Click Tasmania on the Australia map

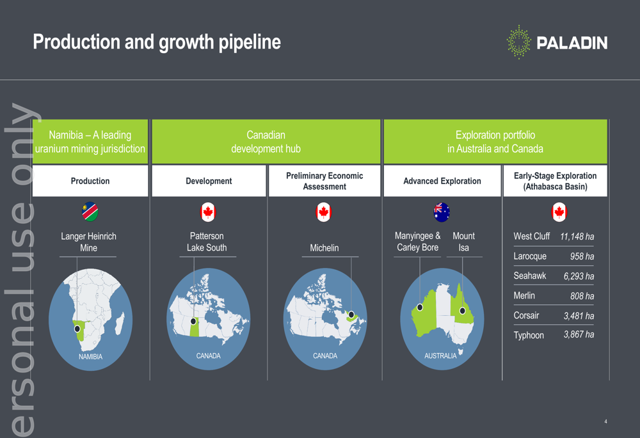(461, 351)
